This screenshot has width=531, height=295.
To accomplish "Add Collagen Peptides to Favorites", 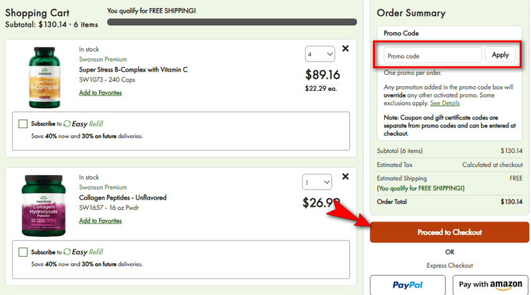I will click(x=100, y=221).
